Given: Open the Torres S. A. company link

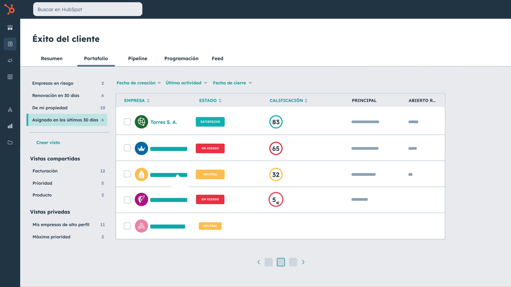Looking at the screenshot, I should 163,122.
